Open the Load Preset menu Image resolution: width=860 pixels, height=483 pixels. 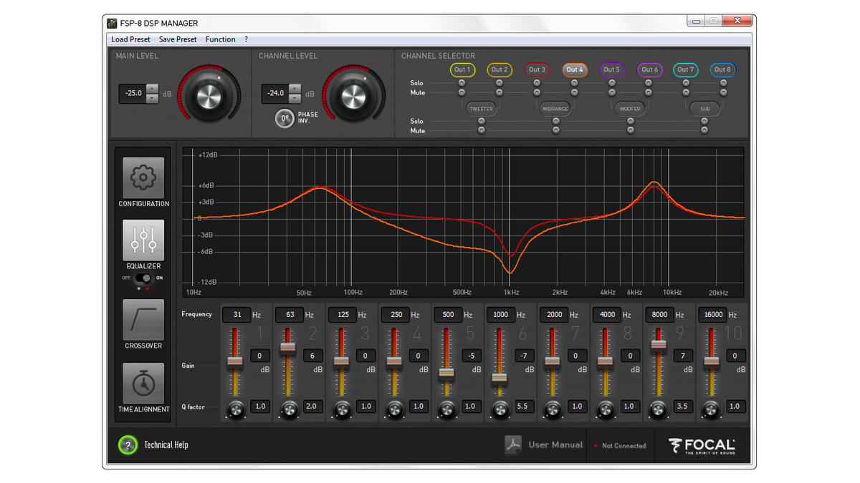click(x=130, y=39)
